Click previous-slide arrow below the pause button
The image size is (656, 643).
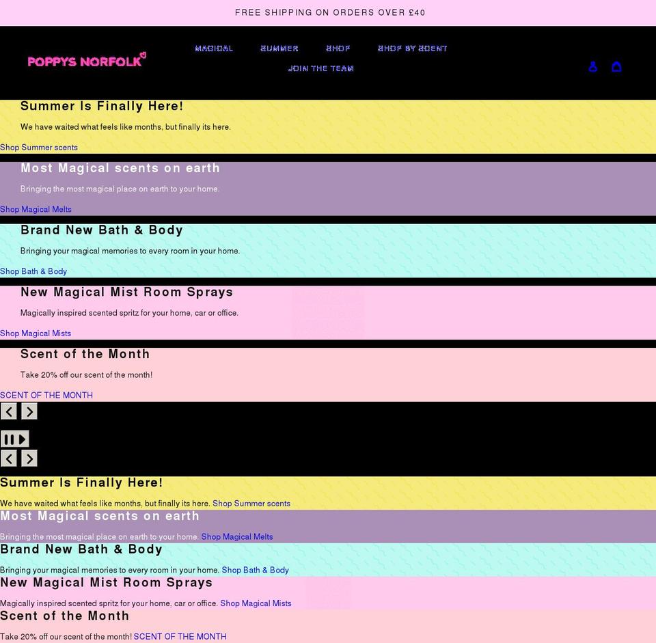click(x=9, y=459)
